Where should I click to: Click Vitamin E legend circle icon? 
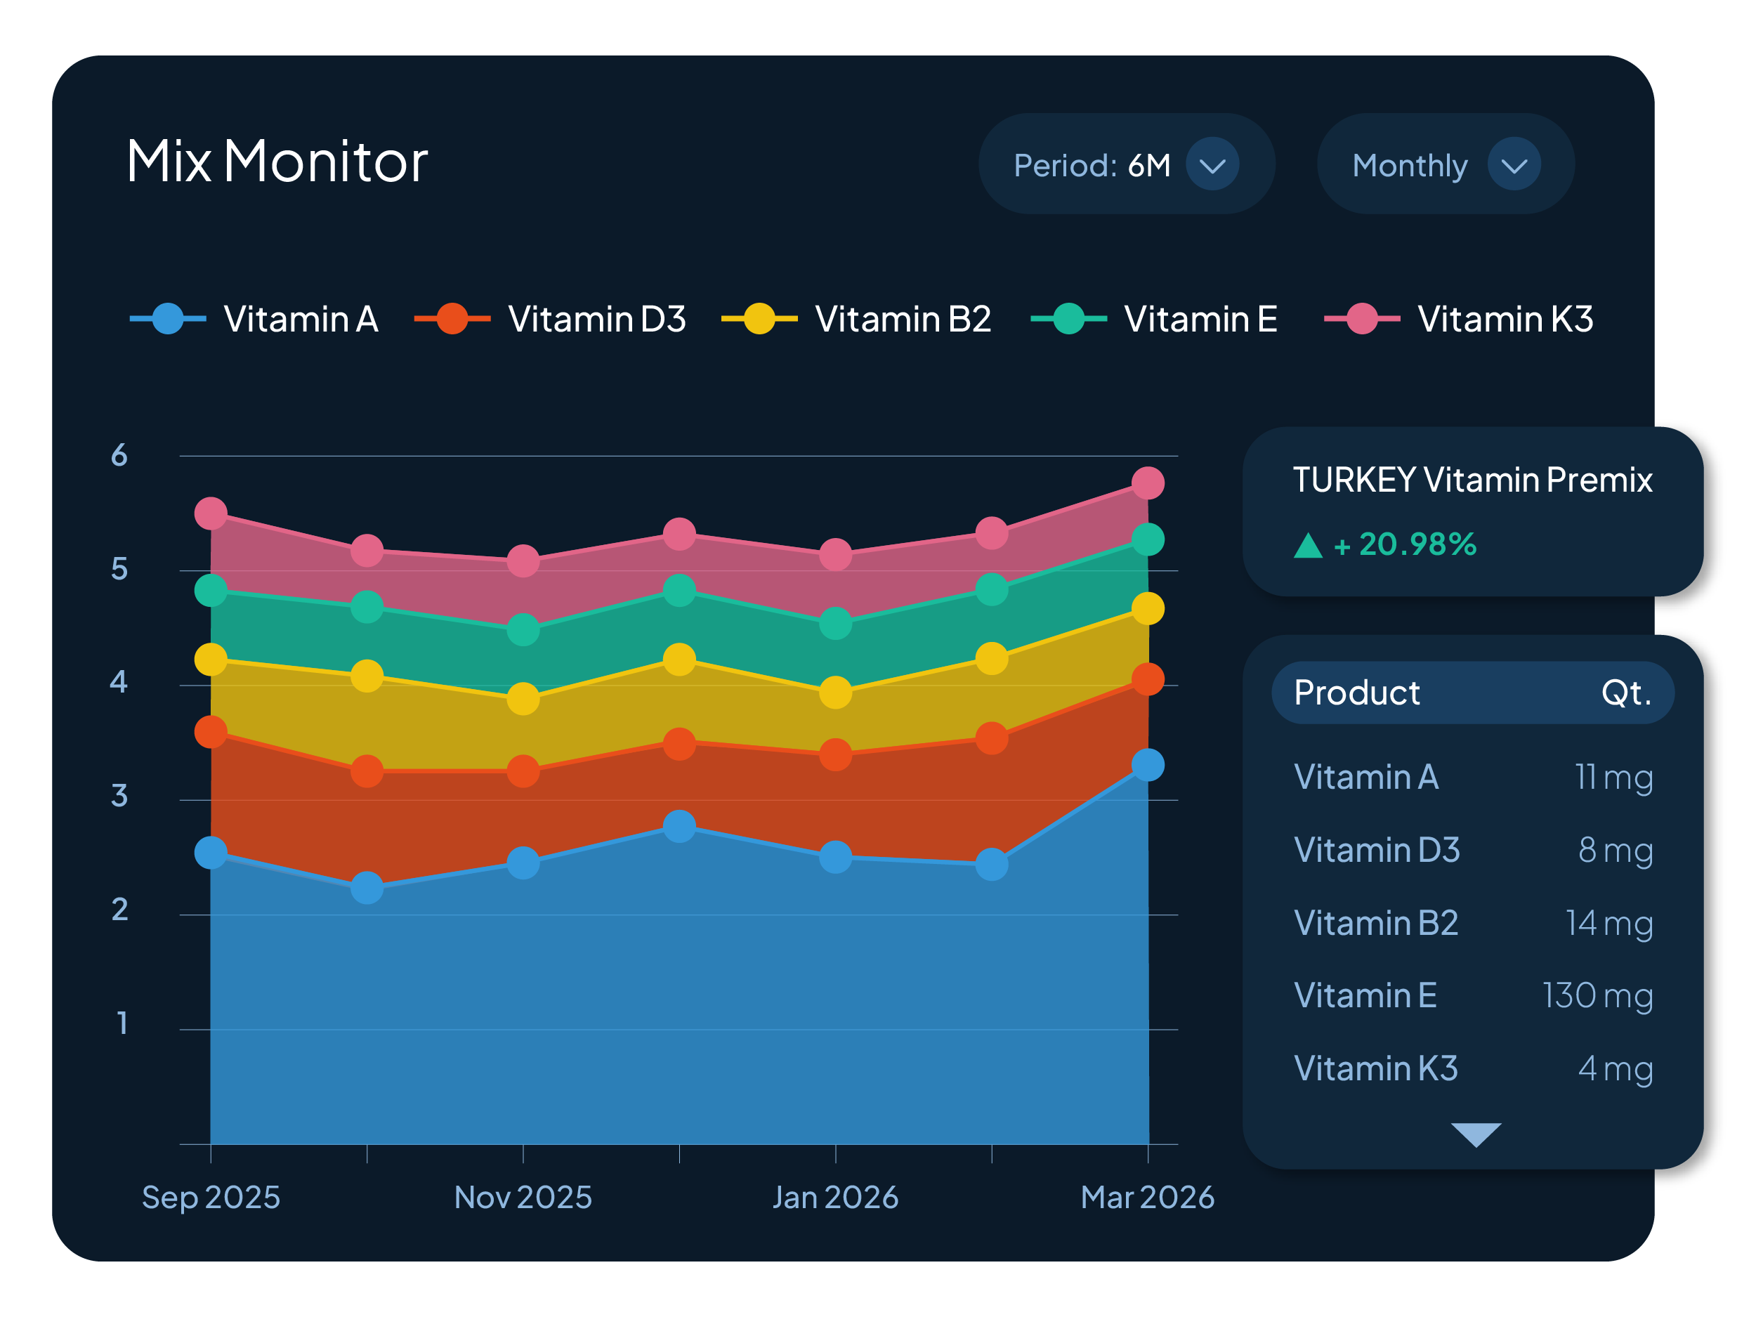(1068, 319)
